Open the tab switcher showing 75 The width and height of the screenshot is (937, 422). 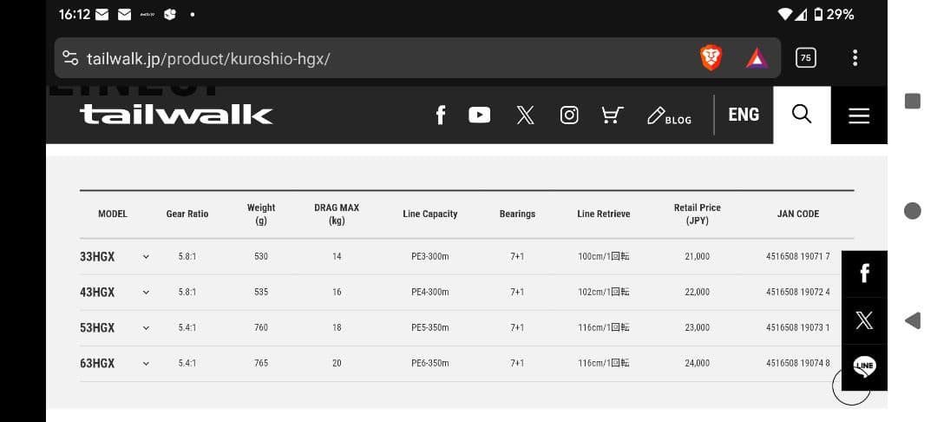[x=805, y=58]
